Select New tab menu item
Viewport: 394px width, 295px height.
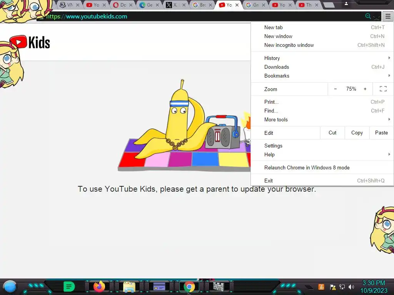(x=322, y=27)
